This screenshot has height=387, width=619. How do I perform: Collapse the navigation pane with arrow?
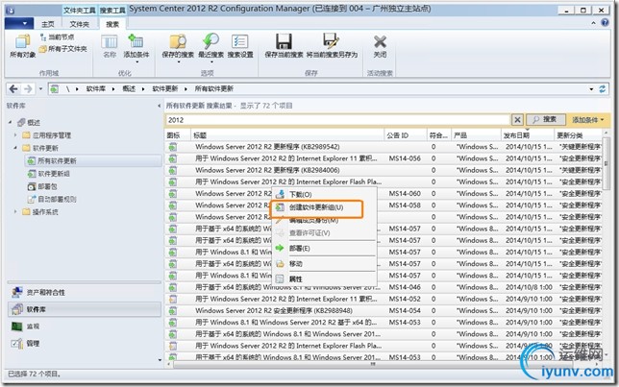[159, 106]
